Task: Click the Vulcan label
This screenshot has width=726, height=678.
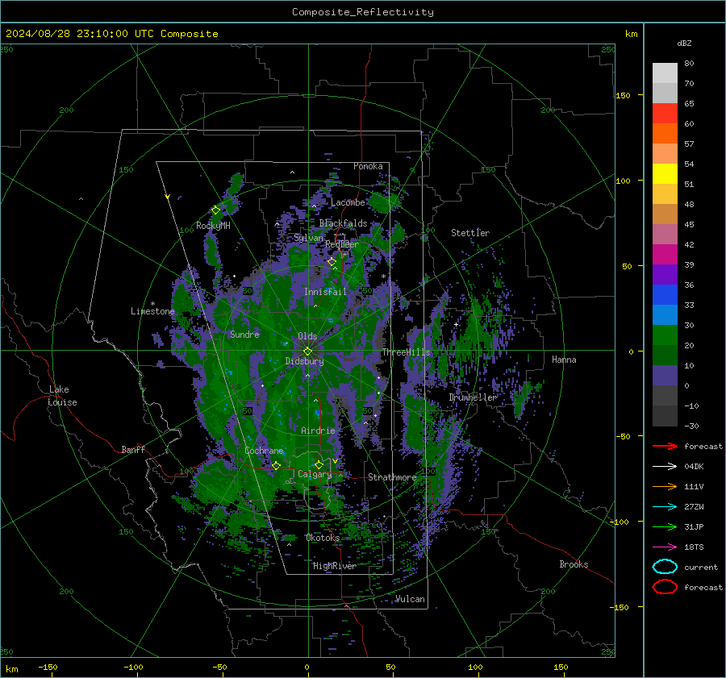Action: pos(410,599)
